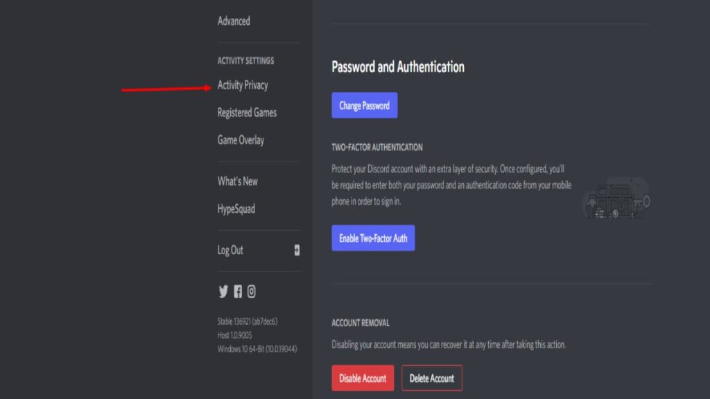
Task: Select Registered Games in the sidebar
Action: tap(247, 112)
